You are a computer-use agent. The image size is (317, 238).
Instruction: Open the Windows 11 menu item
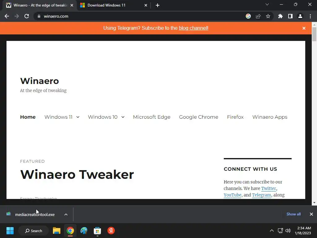coord(59,117)
